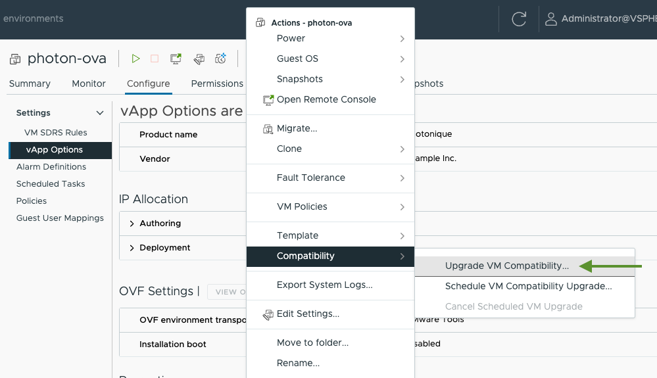Click the photon-ova VM icon beside the title

pos(15,59)
